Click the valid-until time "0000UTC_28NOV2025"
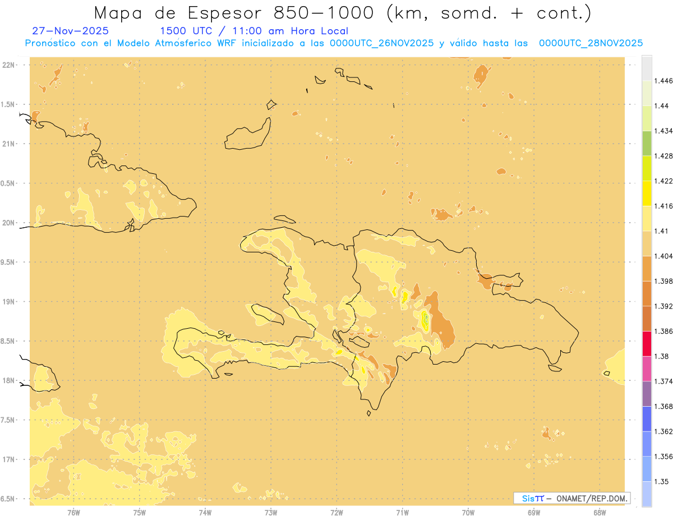This screenshot has width=673, height=520. pyautogui.click(x=591, y=43)
